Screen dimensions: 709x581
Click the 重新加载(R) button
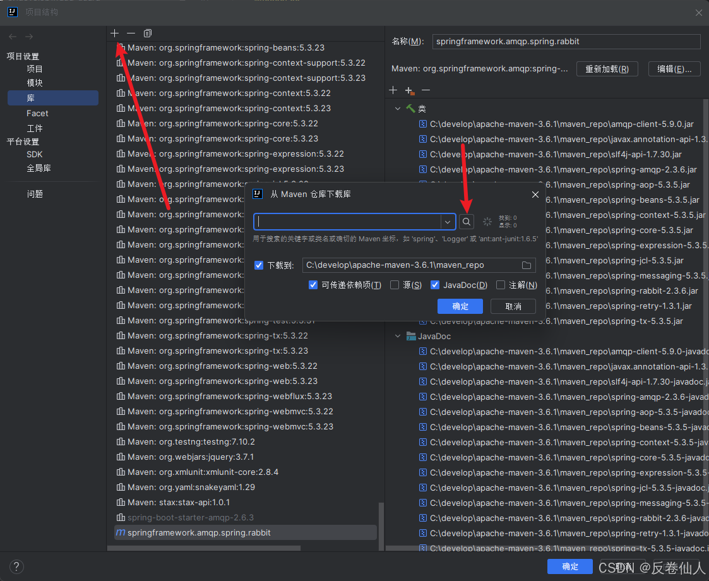(607, 69)
